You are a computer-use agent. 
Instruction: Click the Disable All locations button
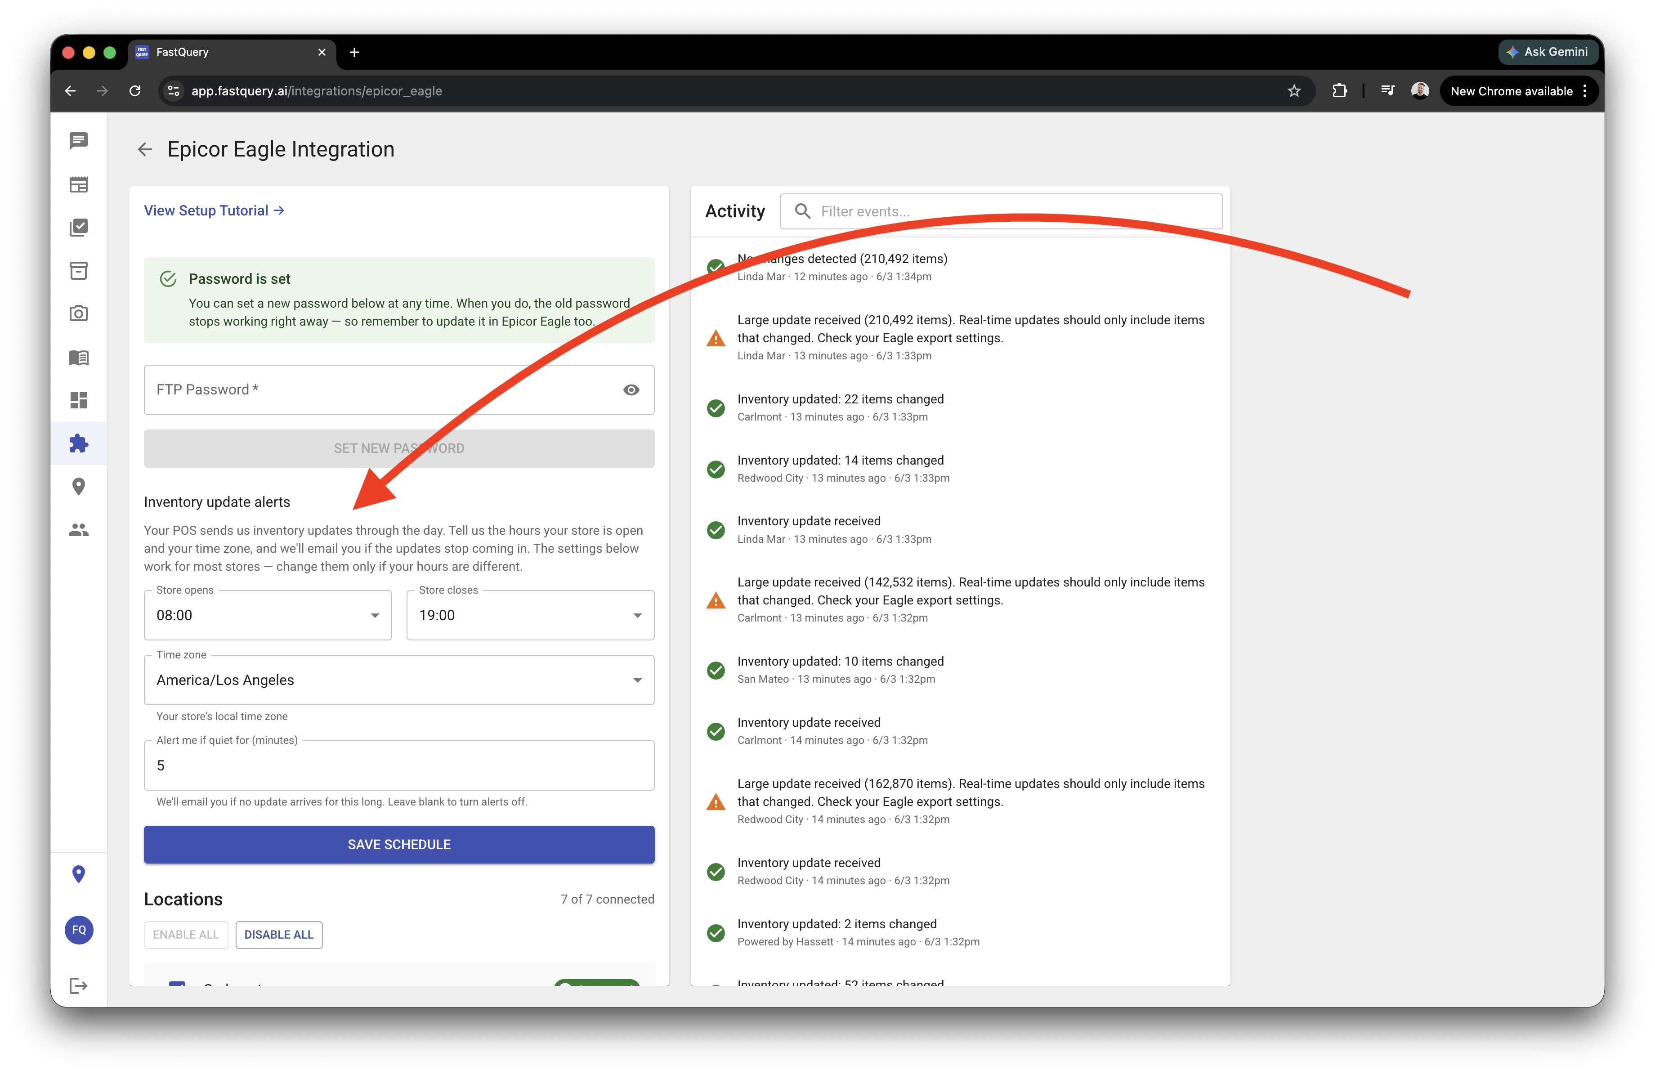(x=279, y=935)
